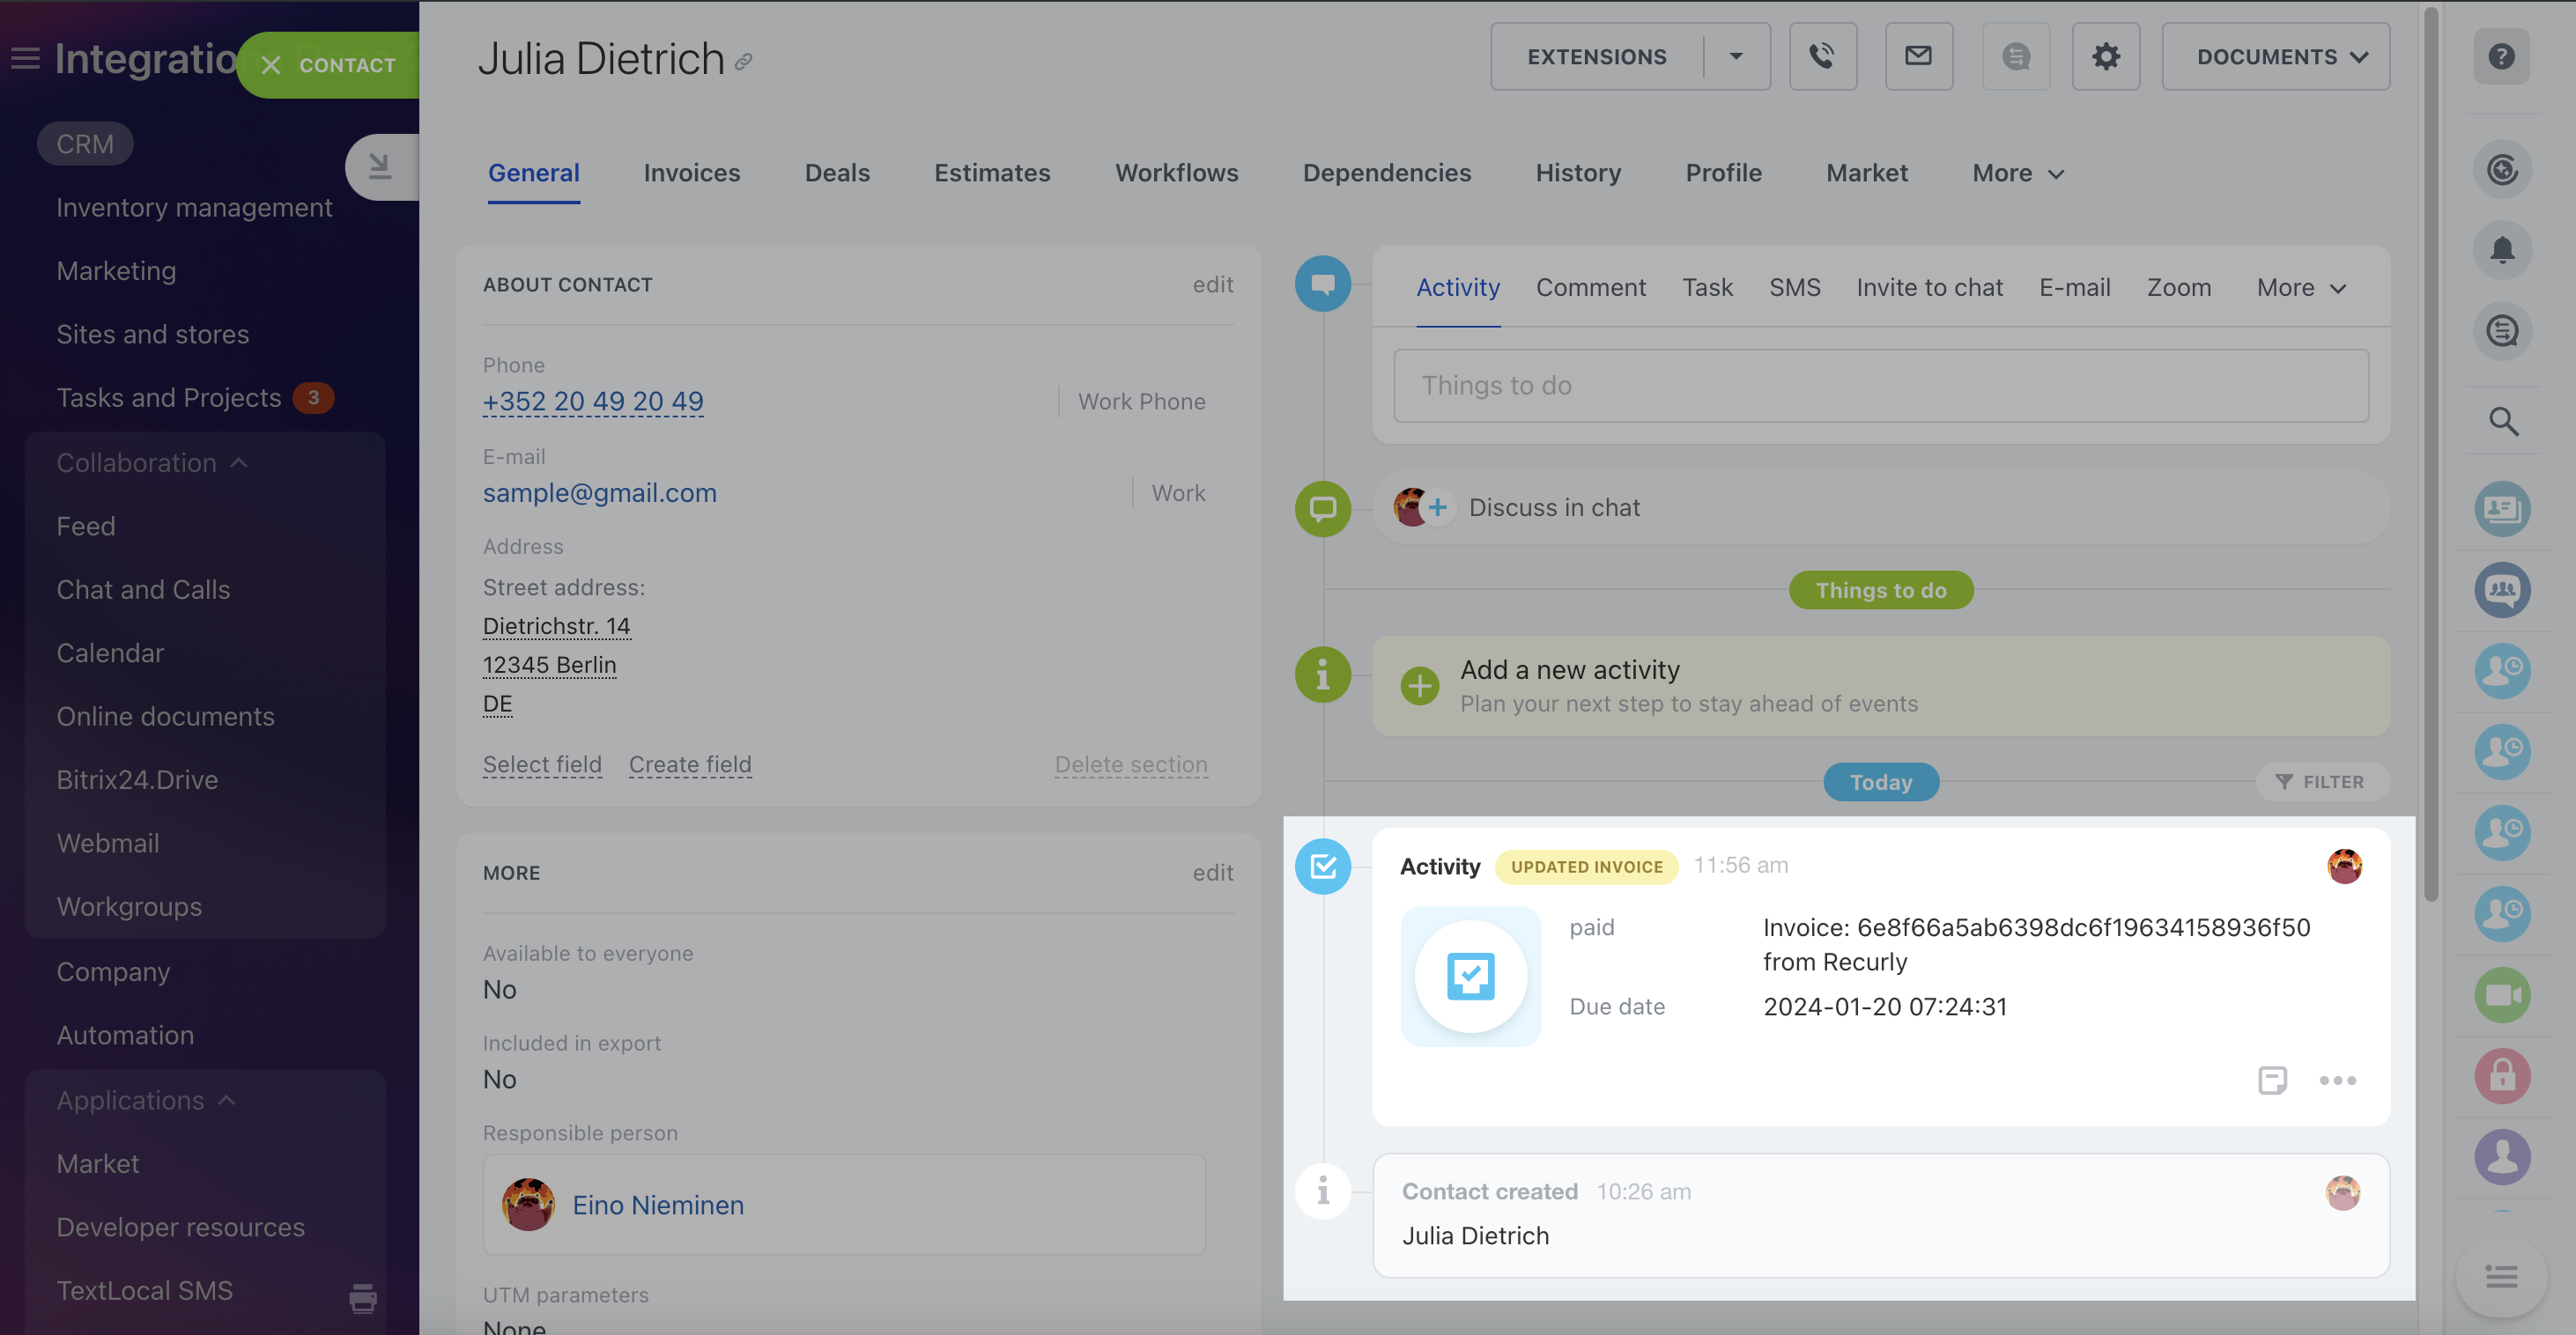This screenshot has width=2576, height=1335.
Task: Click the note icon on invoice activity
Action: tap(2272, 1081)
